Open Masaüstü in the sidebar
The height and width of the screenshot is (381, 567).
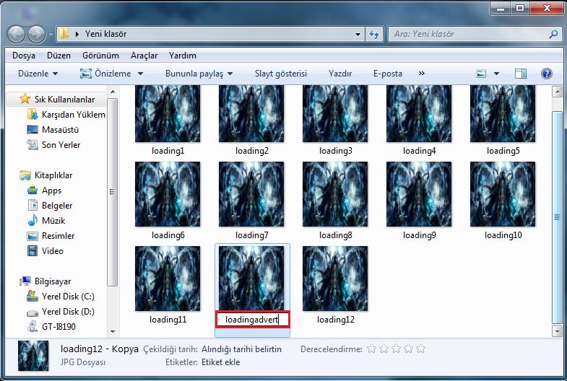click(x=53, y=130)
